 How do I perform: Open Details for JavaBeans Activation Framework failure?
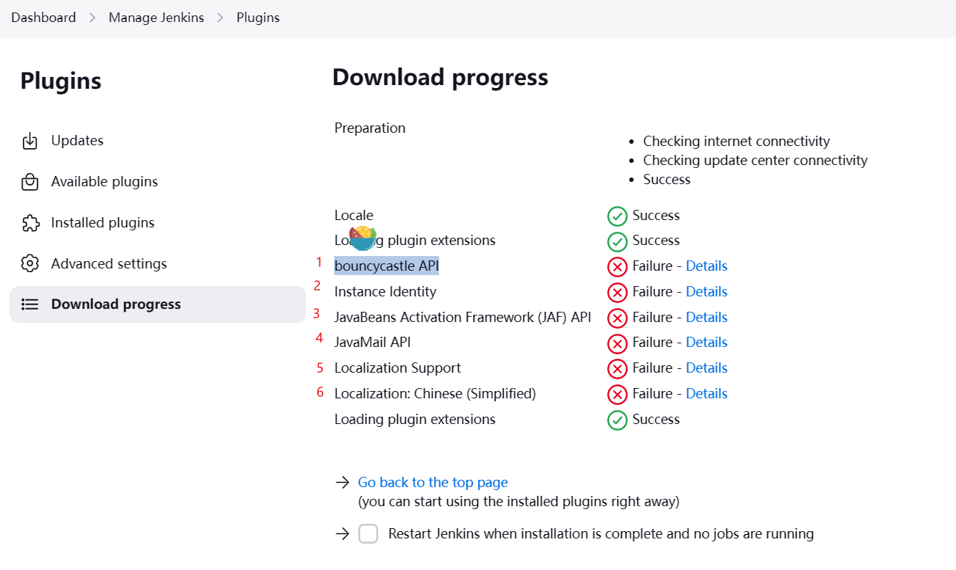tap(706, 317)
